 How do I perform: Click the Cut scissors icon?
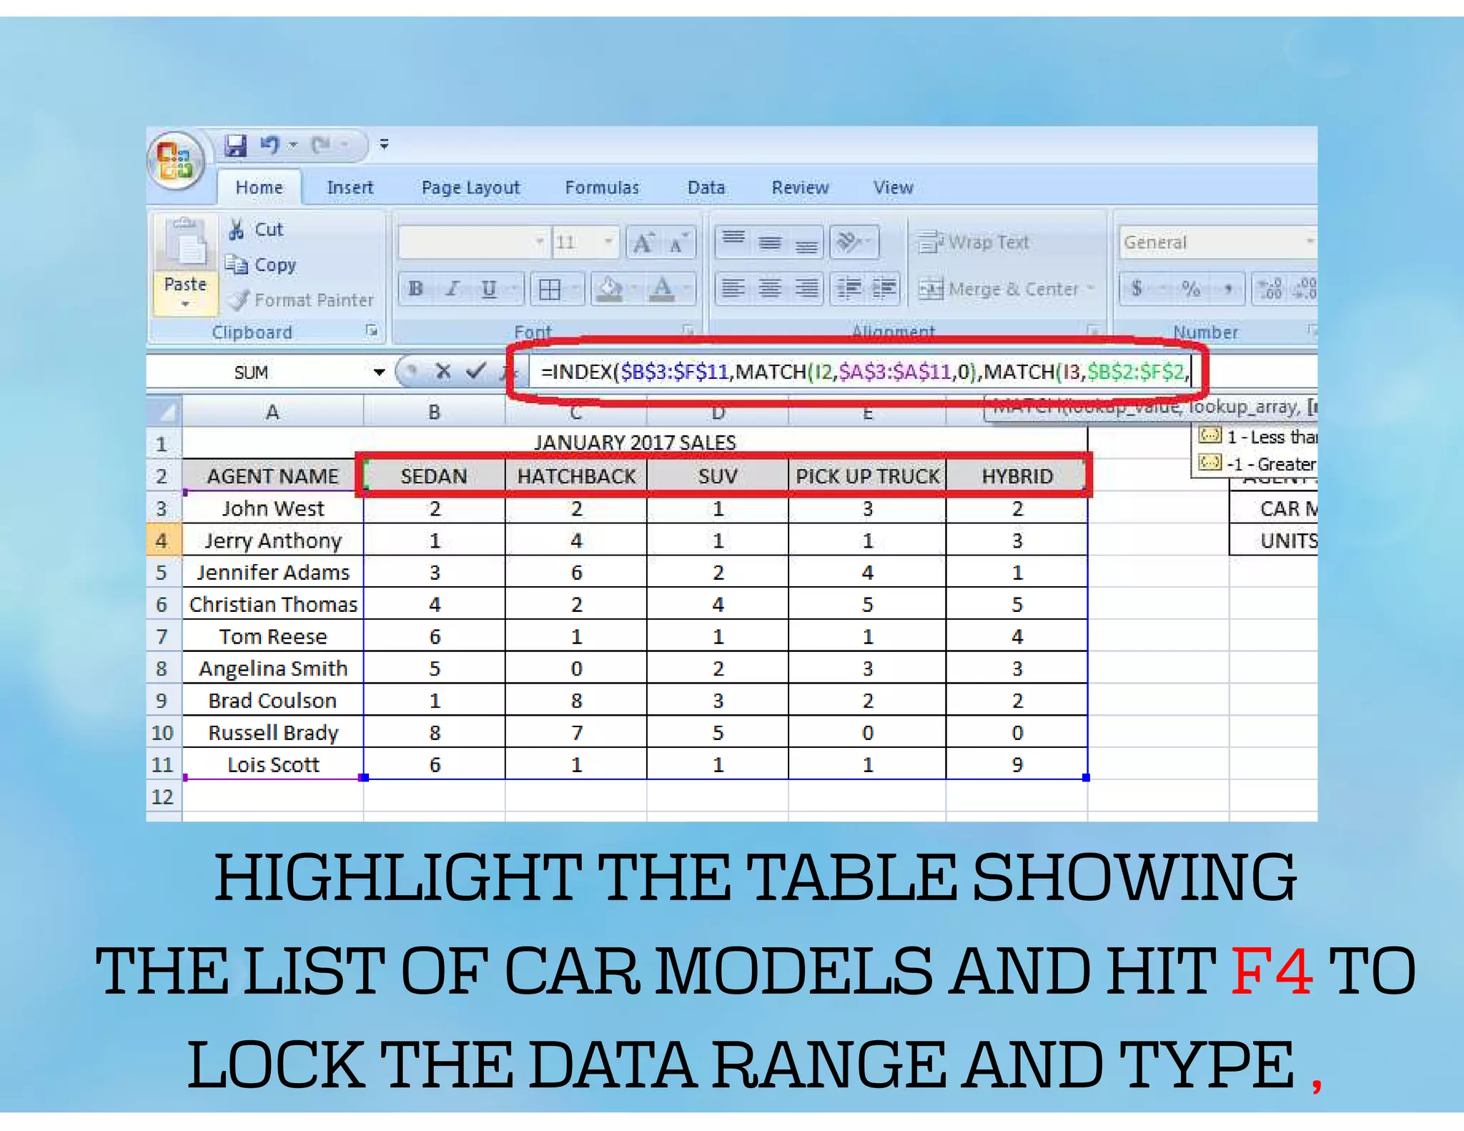pos(237,229)
